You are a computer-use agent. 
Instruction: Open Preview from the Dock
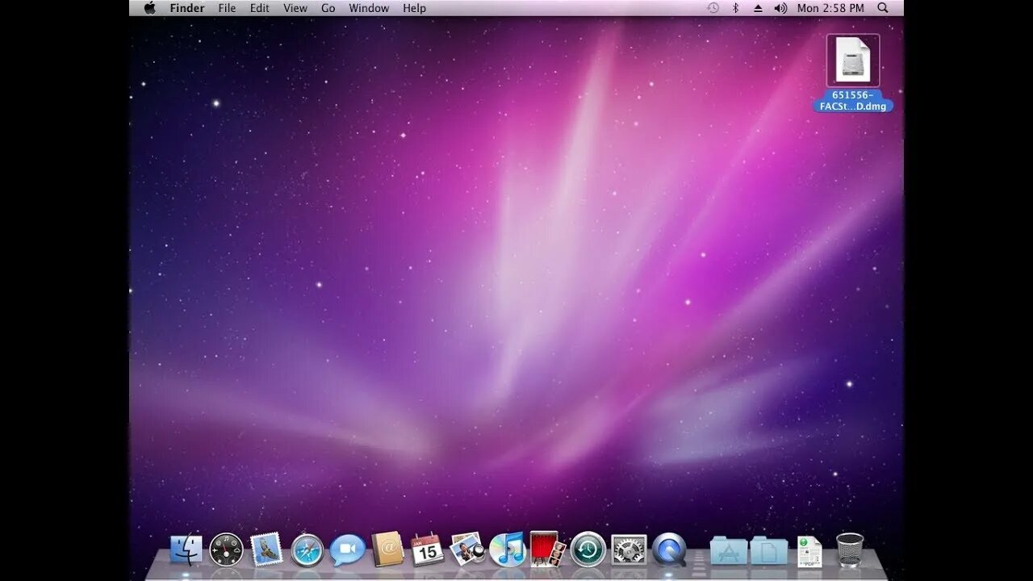point(467,549)
